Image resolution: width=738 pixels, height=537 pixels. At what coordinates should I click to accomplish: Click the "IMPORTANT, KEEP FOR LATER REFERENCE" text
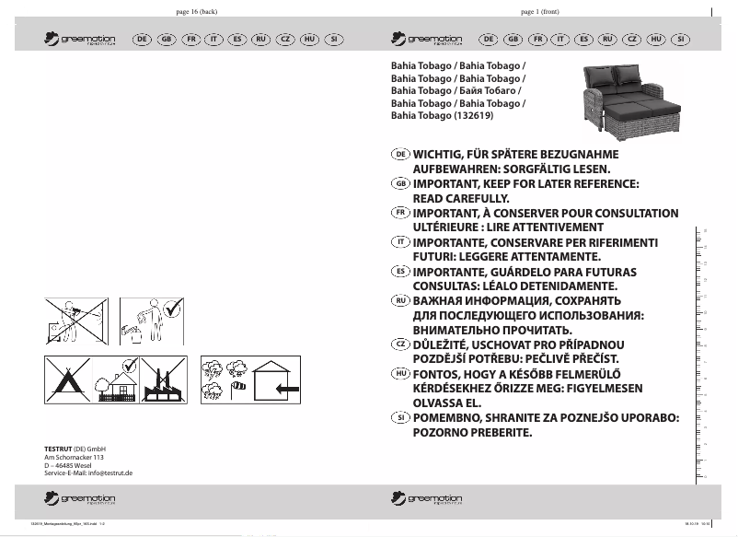(x=525, y=185)
